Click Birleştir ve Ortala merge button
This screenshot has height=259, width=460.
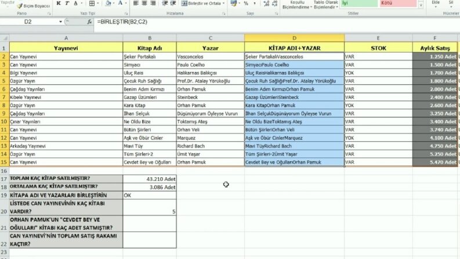point(201,3)
